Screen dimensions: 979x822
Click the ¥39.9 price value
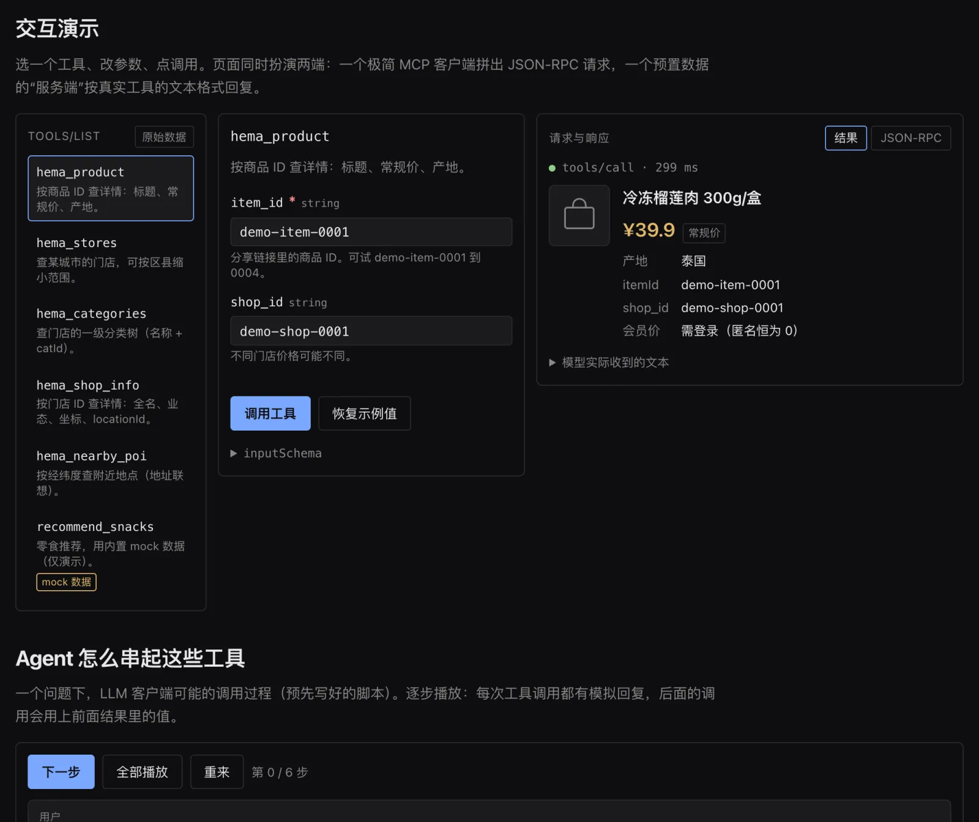tap(649, 230)
